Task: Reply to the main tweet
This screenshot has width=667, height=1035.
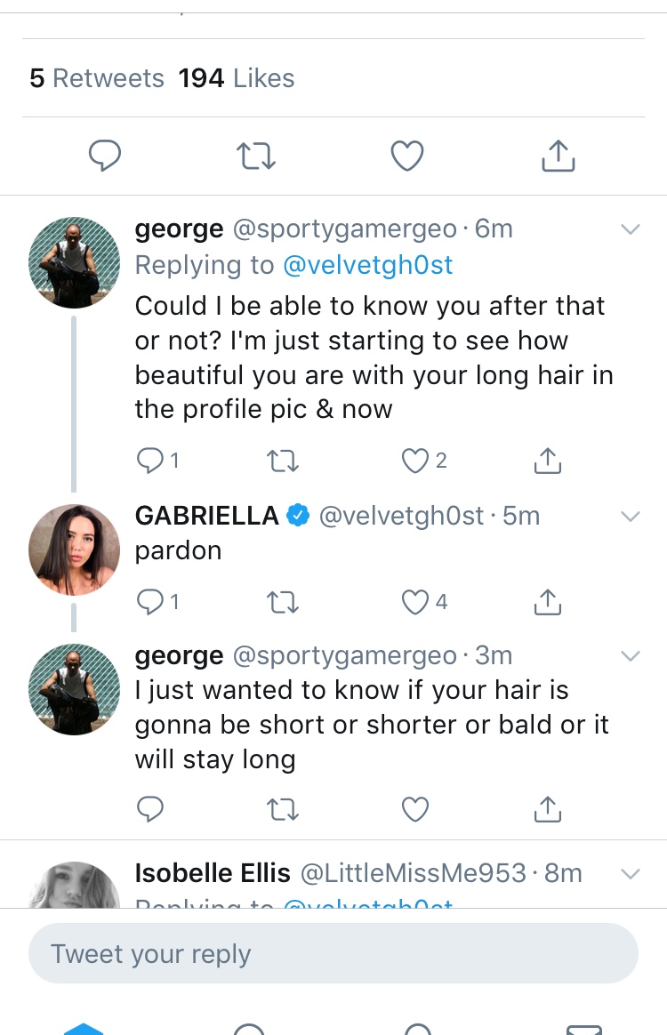Action: click(x=105, y=156)
